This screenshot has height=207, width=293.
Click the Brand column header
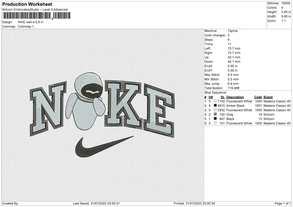268,97
